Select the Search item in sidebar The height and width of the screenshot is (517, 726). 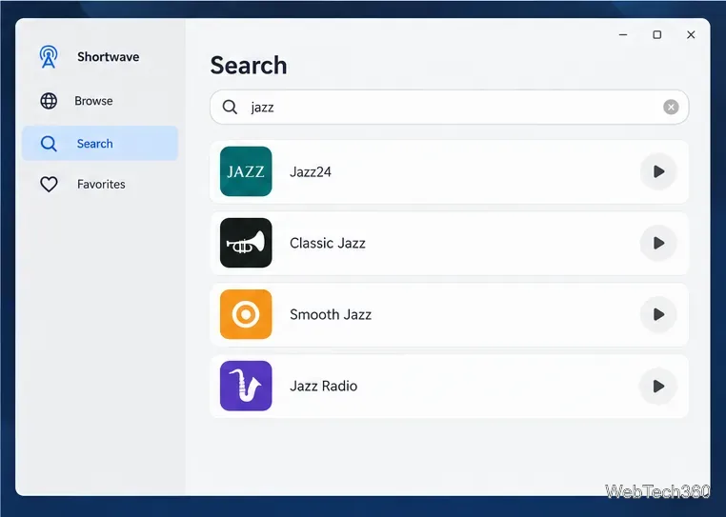tap(100, 144)
